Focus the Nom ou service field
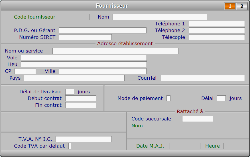Image resolution: width=250 pixels, height=157 pixels. (115, 51)
